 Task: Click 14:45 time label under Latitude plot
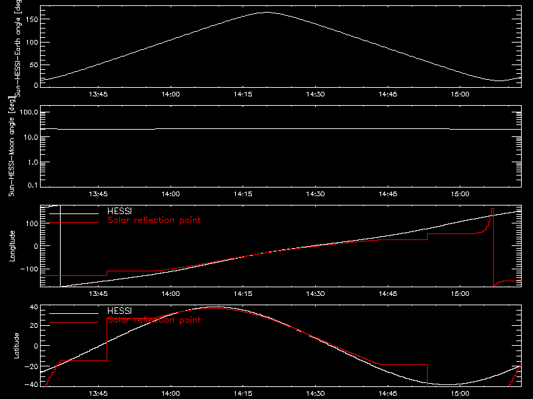click(x=388, y=394)
